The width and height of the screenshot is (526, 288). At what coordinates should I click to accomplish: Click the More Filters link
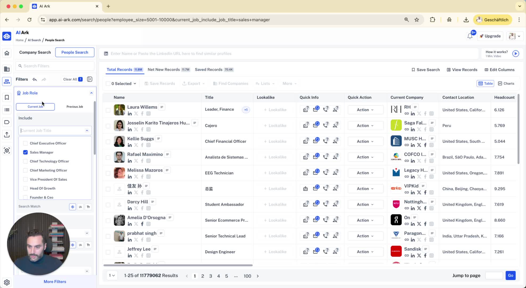(x=55, y=282)
